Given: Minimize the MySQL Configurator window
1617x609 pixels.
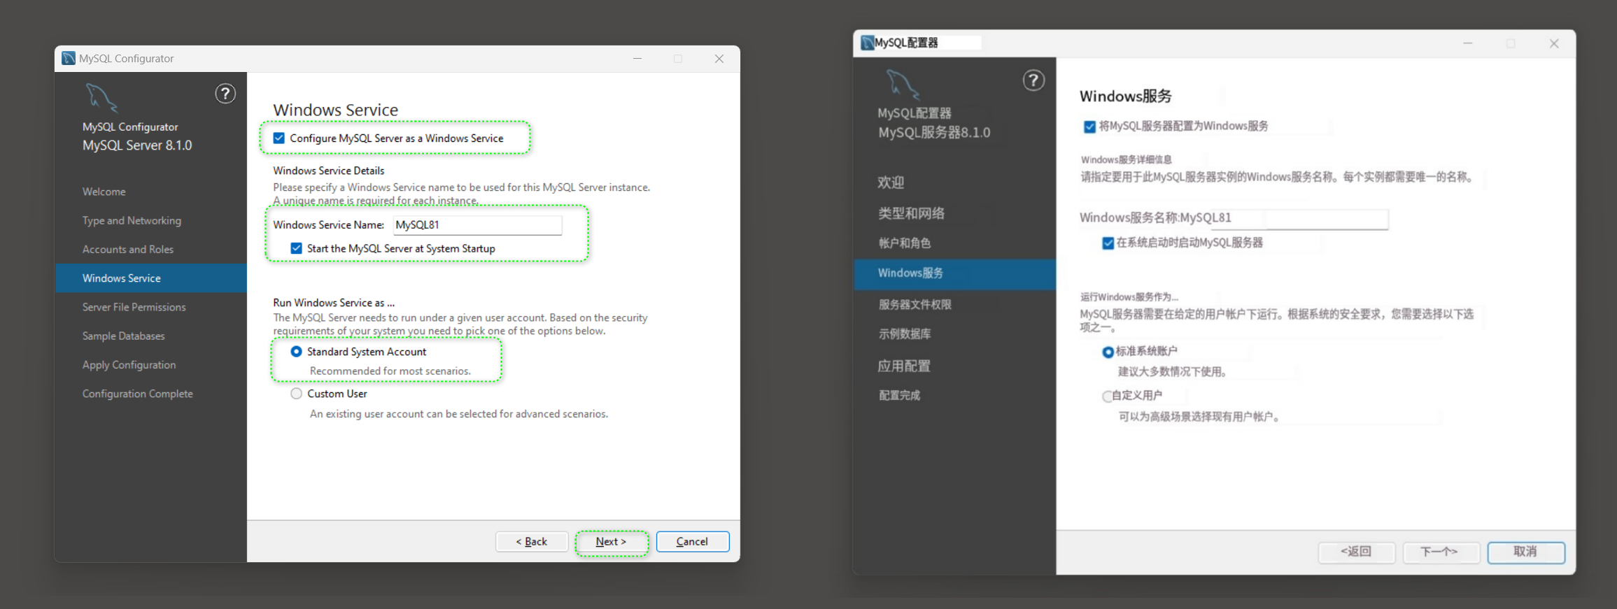Looking at the screenshot, I should [x=637, y=59].
